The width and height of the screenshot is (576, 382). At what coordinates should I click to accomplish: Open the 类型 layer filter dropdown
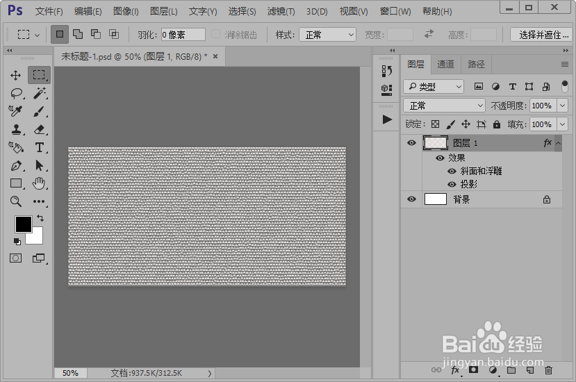[x=434, y=87]
